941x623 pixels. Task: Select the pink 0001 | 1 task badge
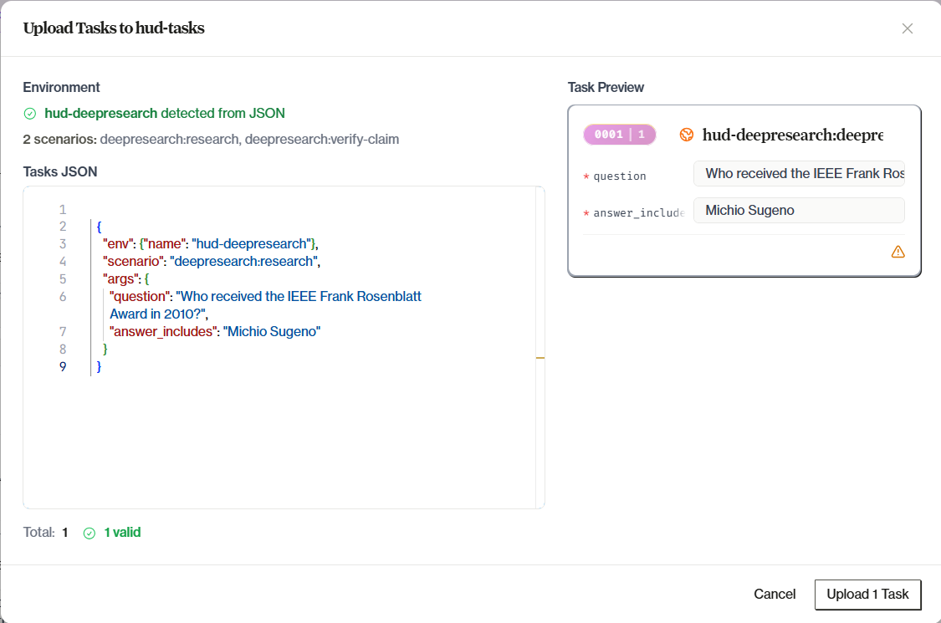619,134
